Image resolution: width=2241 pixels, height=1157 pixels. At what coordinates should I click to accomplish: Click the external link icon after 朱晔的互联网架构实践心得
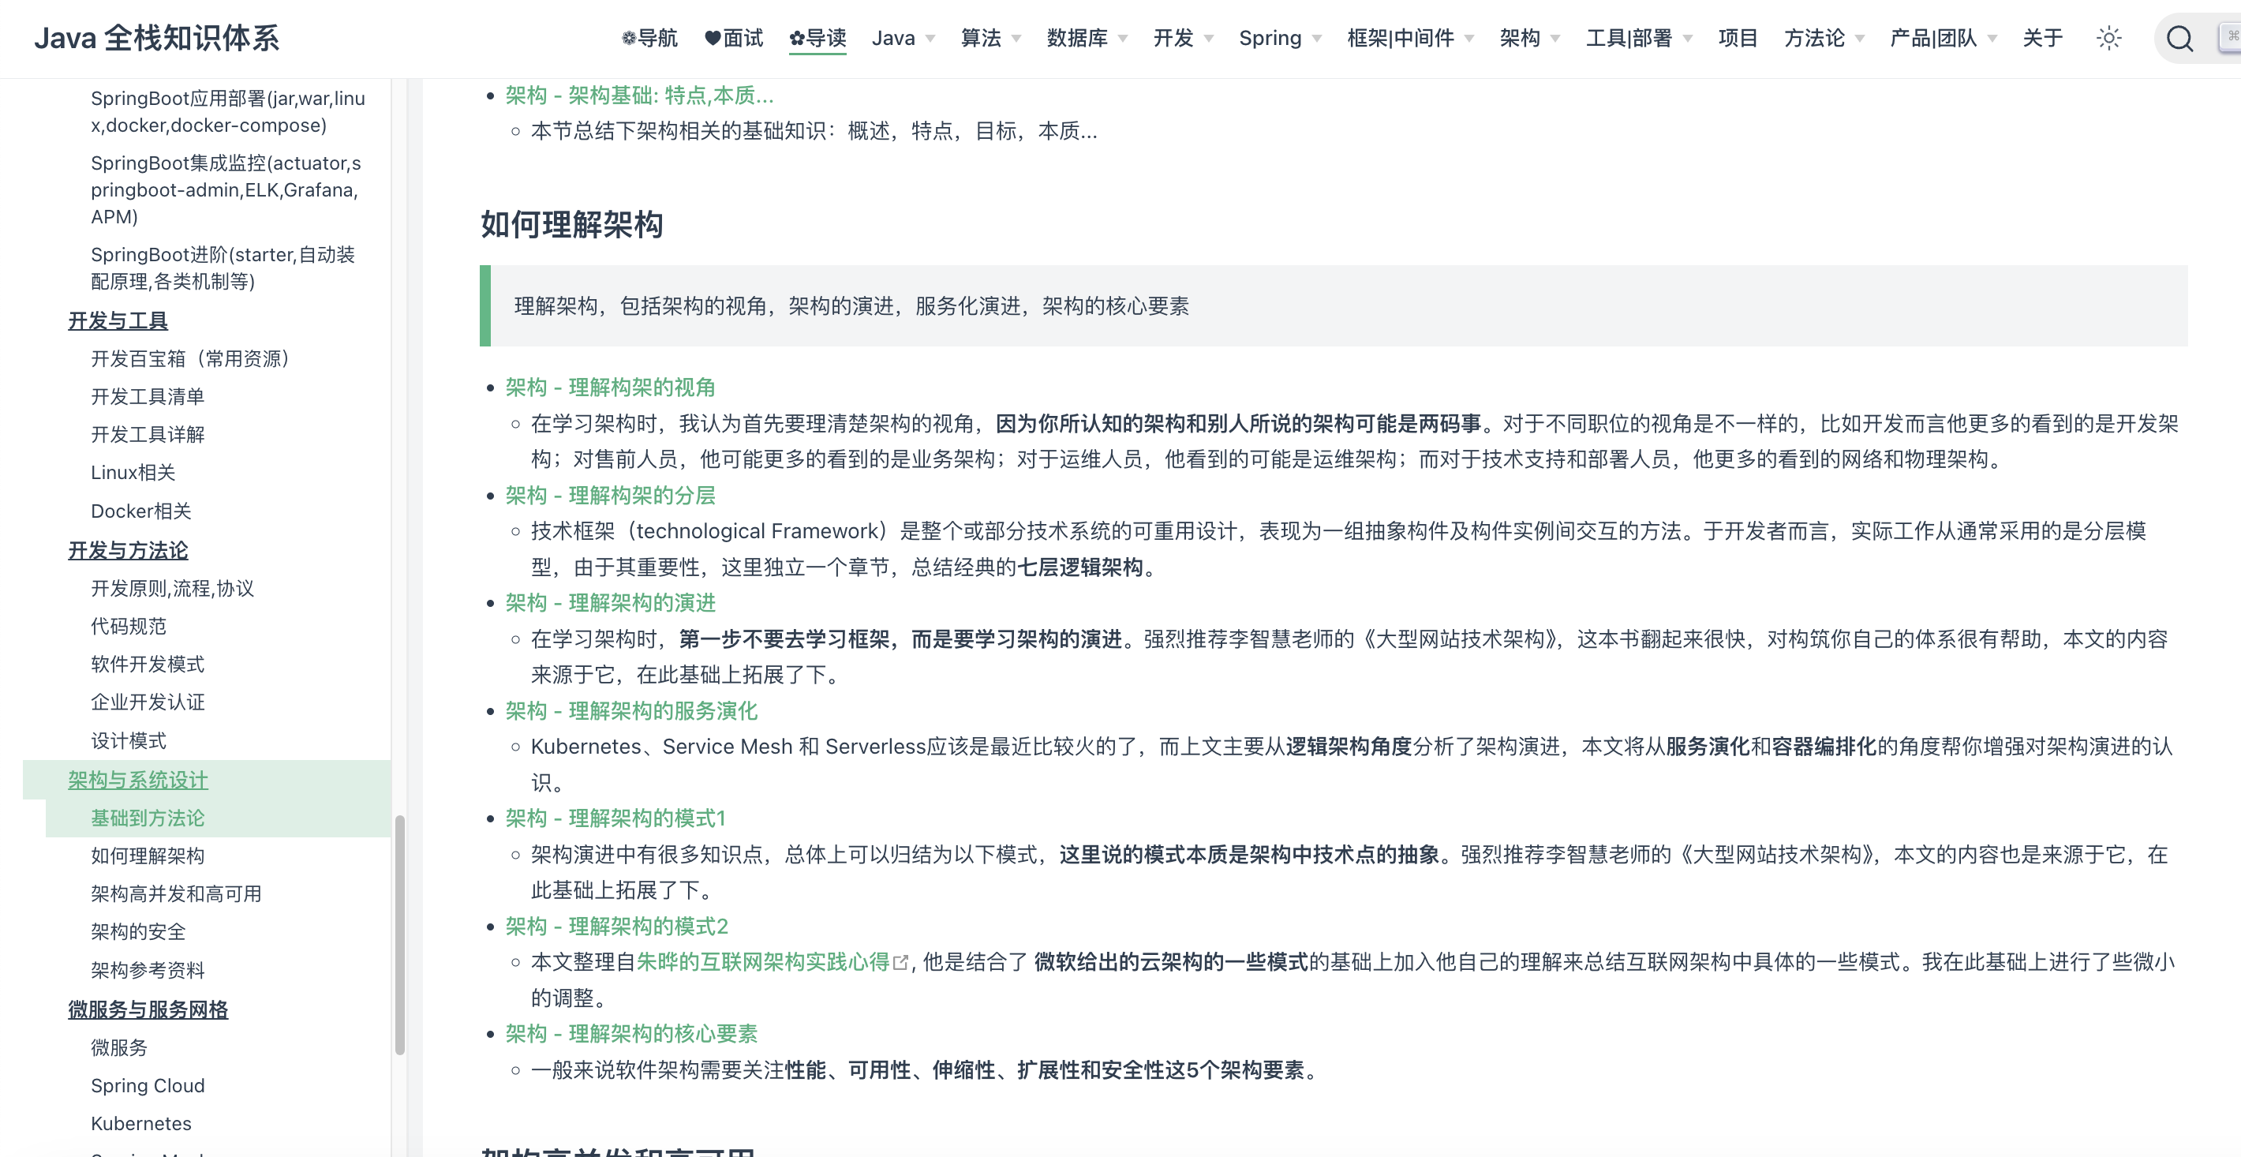pyautogui.click(x=901, y=962)
